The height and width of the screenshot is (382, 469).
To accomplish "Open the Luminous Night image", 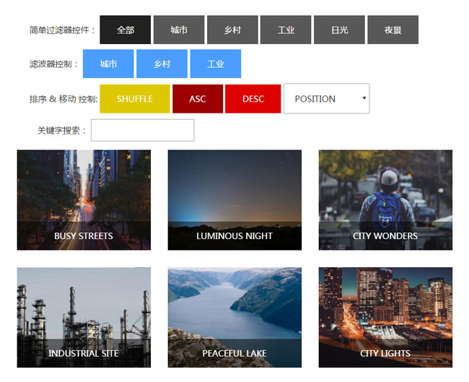I will [x=234, y=199].
